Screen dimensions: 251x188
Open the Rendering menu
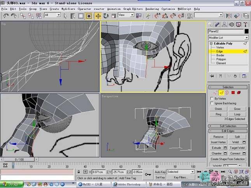[x=152, y=9]
